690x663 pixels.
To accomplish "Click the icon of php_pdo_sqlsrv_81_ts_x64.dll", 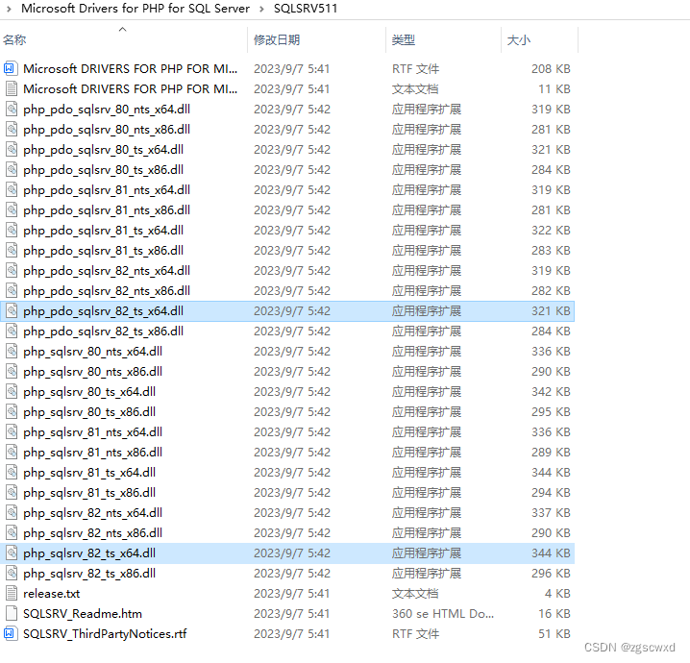I will 12,231.
